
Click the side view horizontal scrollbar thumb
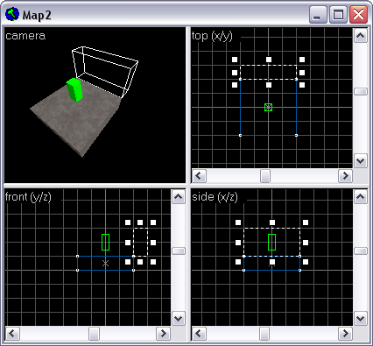pos(264,334)
